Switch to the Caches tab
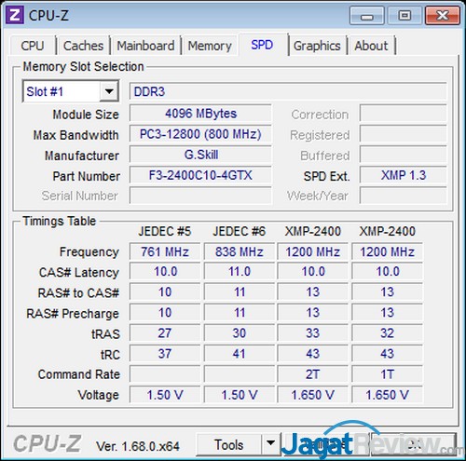 coord(83,46)
